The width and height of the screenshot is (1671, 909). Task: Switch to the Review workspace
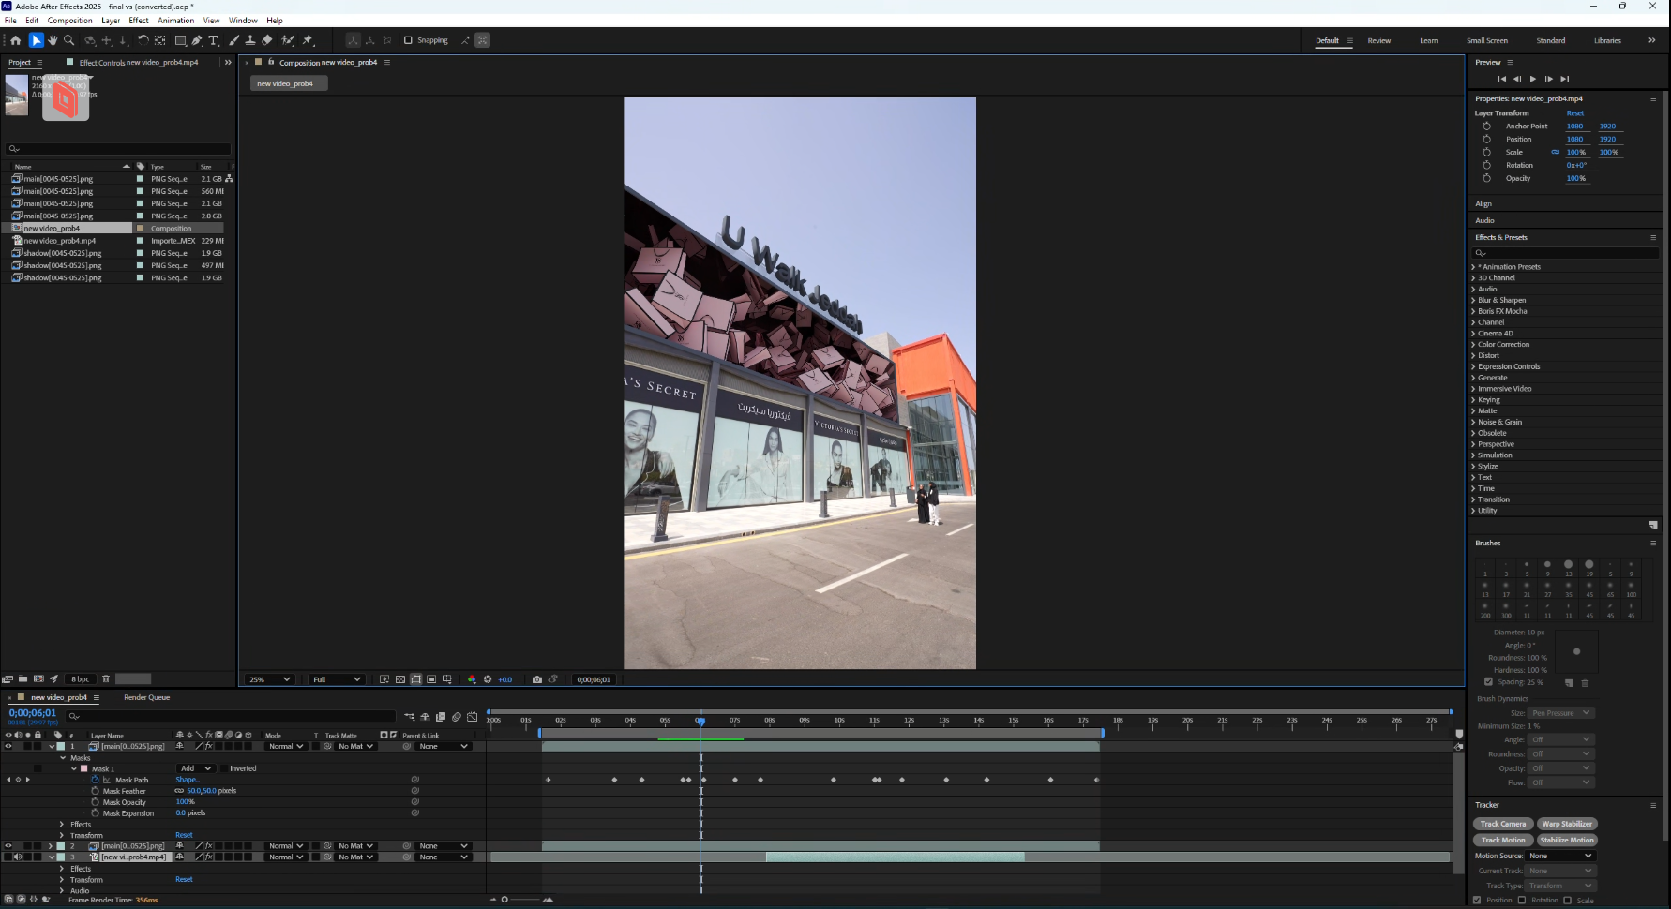1378,40
